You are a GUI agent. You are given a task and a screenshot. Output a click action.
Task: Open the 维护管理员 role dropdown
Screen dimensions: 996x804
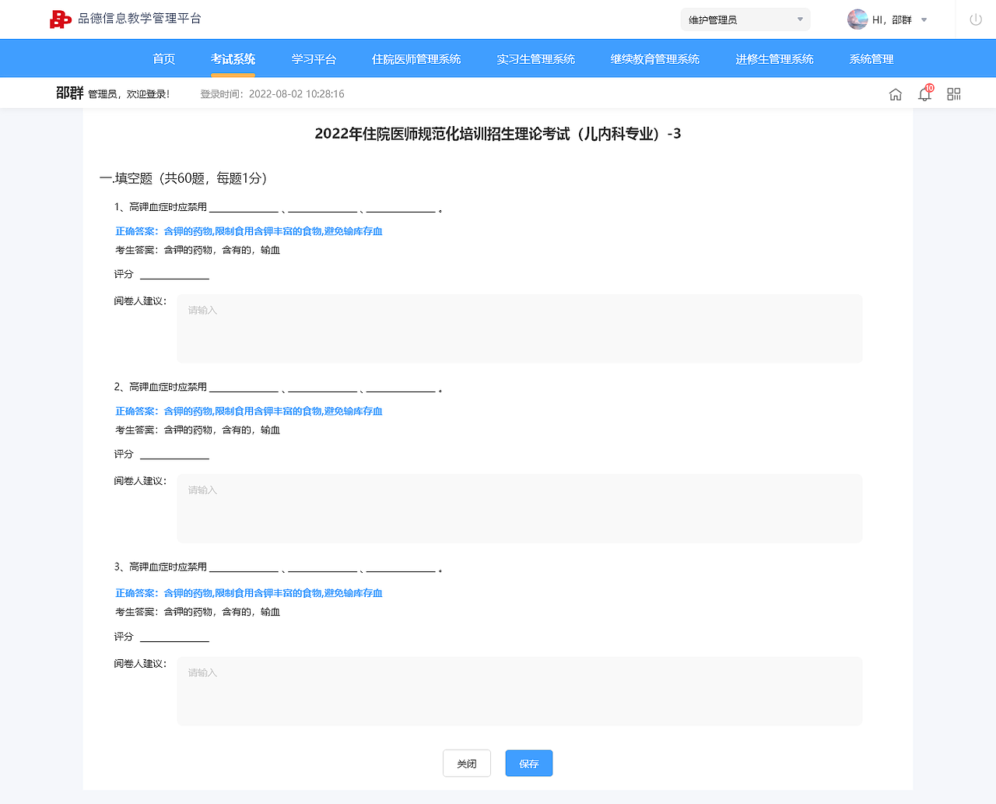[x=745, y=19]
